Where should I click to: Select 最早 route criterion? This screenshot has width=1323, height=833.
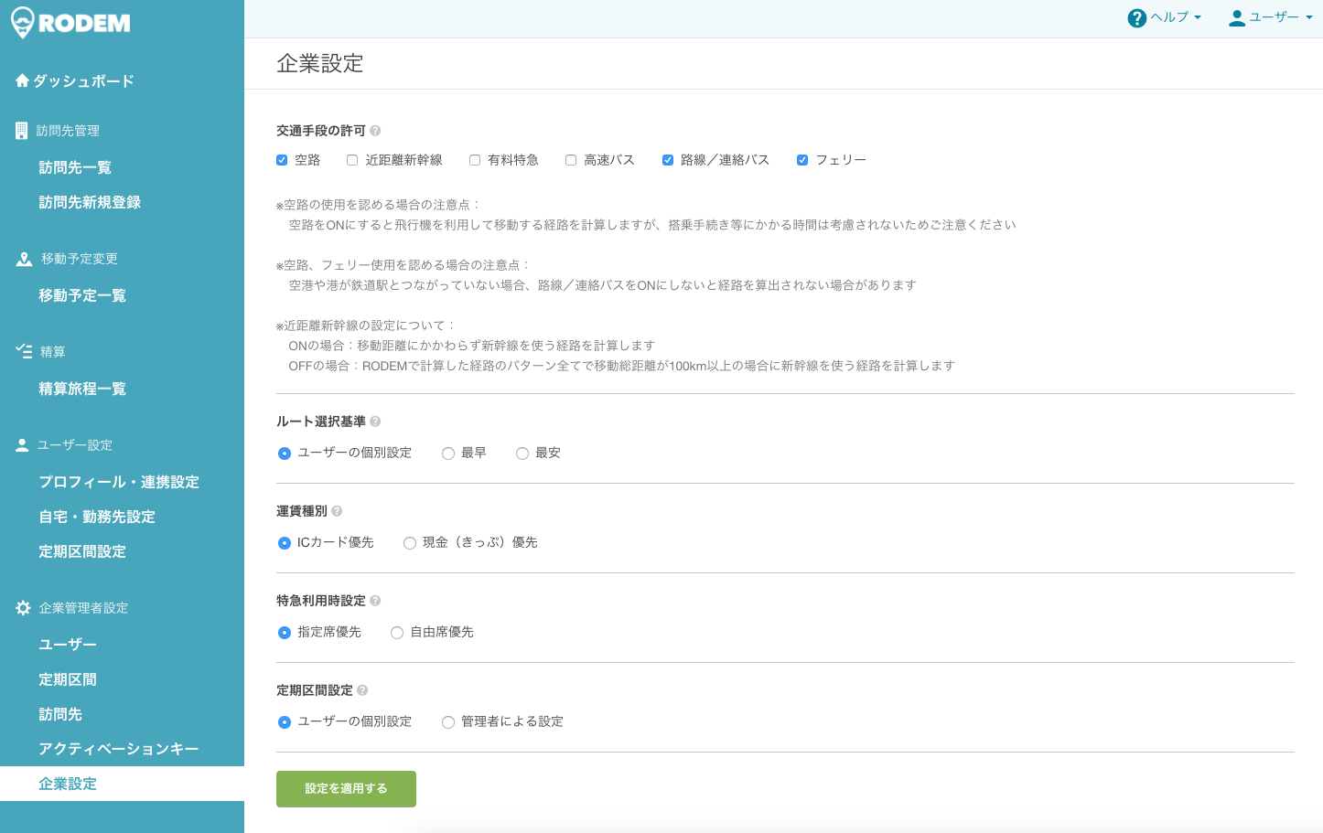[x=448, y=454]
